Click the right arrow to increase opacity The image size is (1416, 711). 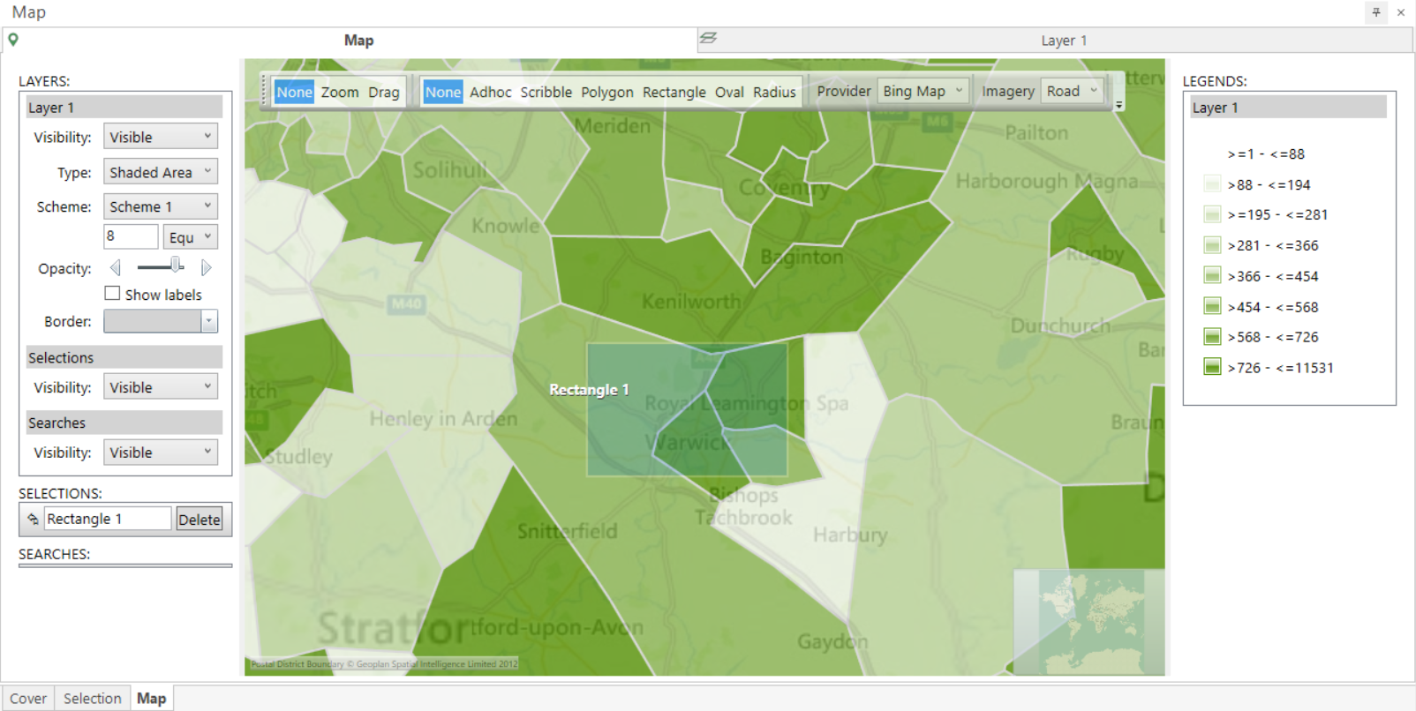(x=206, y=267)
